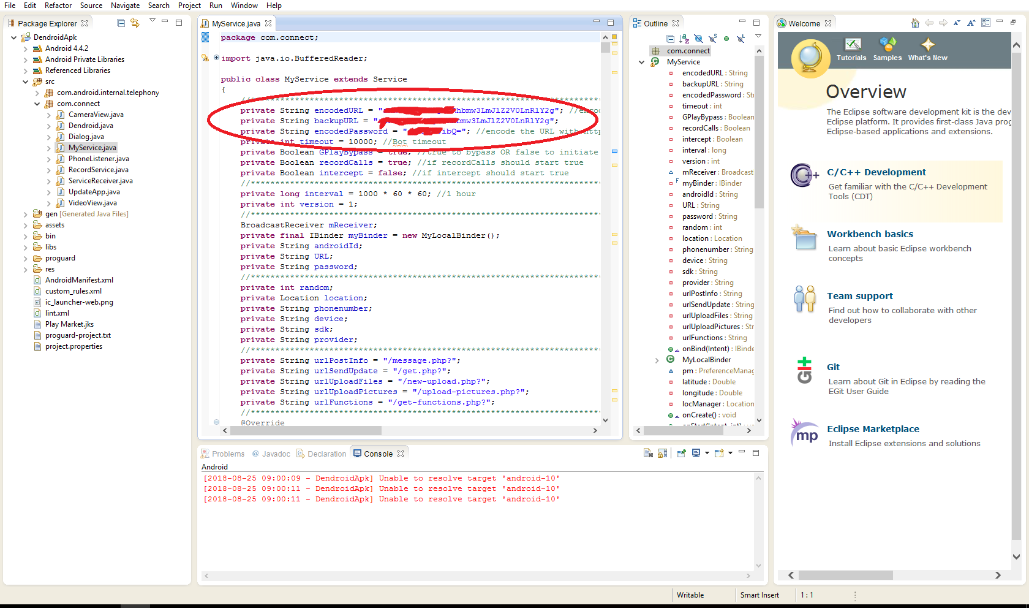The width and height of the screenshot is (1029, 608).
Task: Collapse all in Package Explorer toolbar
Action: click(x=121, y=23)
